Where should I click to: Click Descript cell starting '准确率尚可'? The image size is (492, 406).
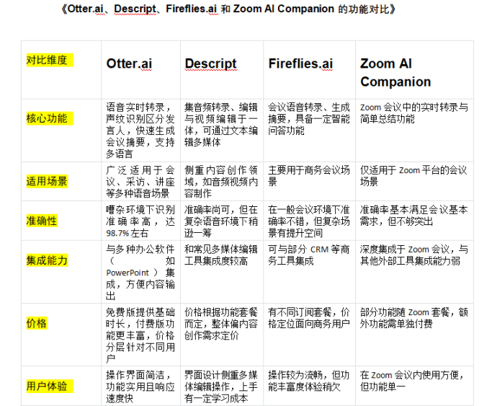(221, 221)
